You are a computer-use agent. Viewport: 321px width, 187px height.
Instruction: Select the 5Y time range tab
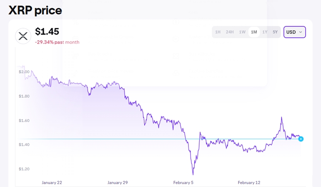(x=275, y=32)
